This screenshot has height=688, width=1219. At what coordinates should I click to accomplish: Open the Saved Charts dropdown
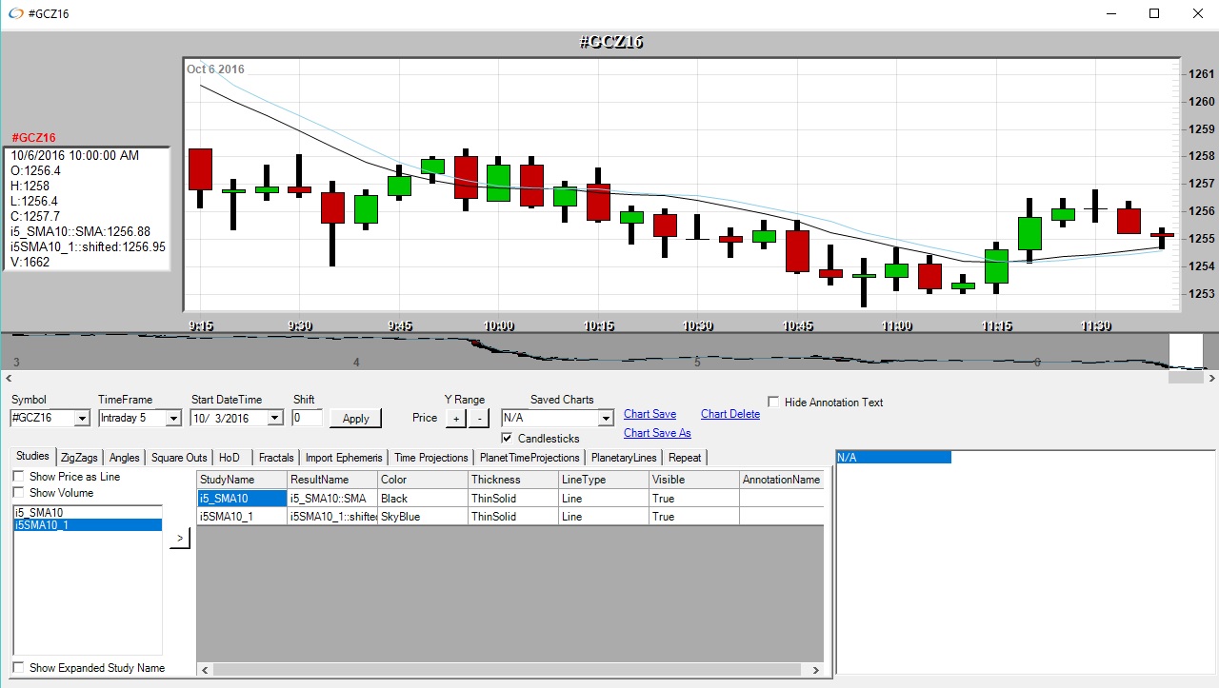click(x=605, y=419)
